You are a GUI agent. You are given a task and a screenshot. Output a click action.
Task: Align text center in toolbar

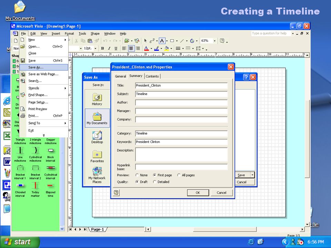[x=131, y=48]
